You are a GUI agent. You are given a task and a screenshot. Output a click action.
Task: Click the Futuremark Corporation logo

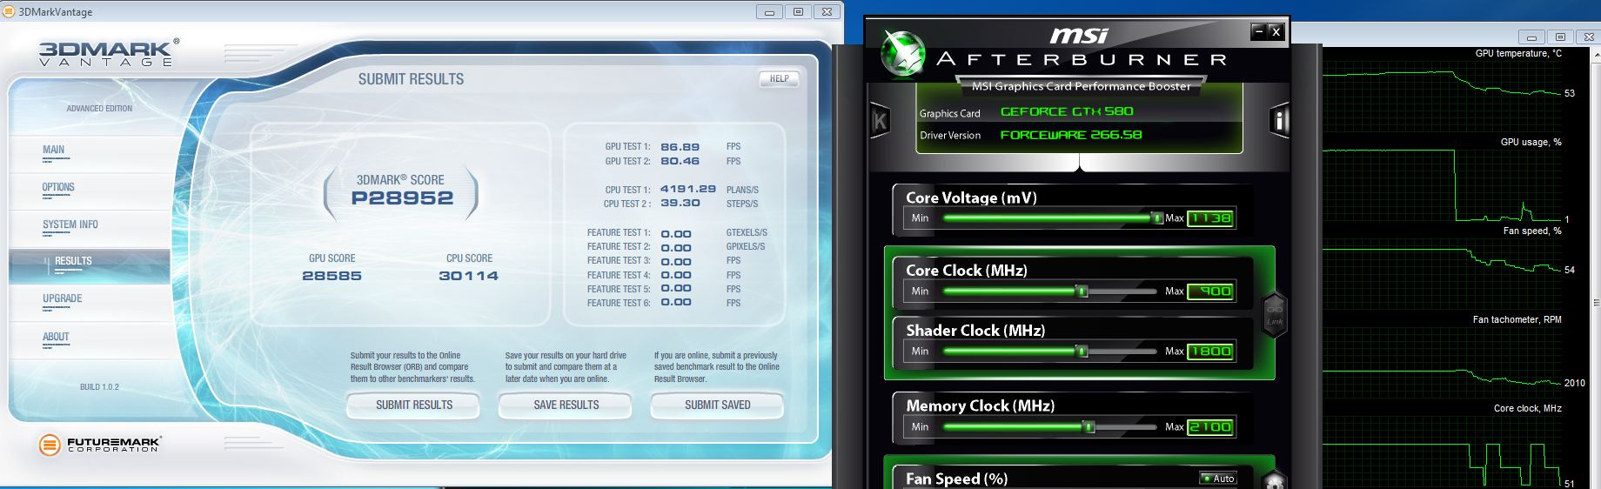point(100,445)
